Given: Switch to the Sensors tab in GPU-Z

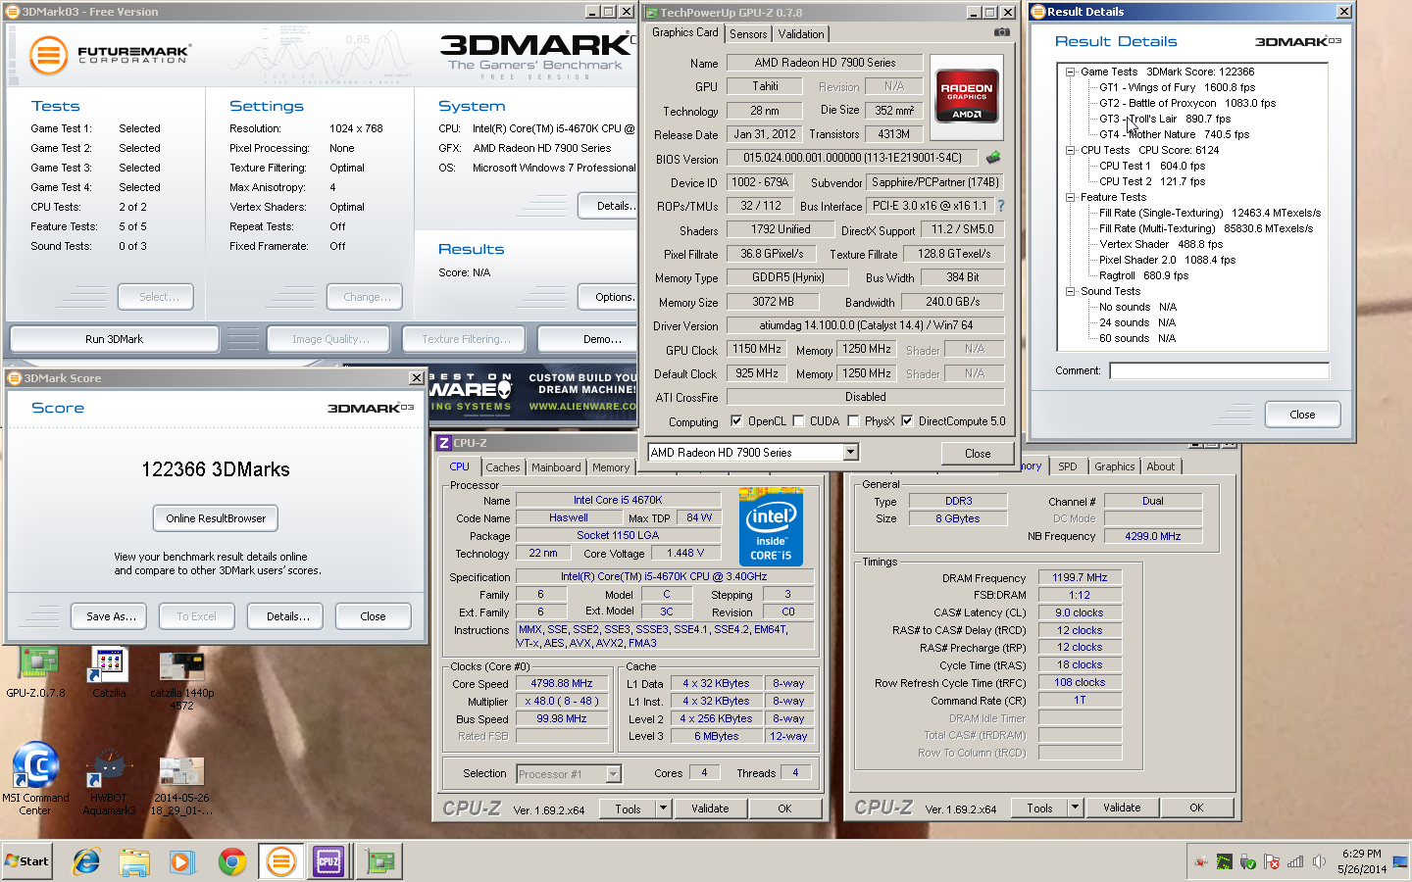Looking at the screenshot, I should 748,33.
